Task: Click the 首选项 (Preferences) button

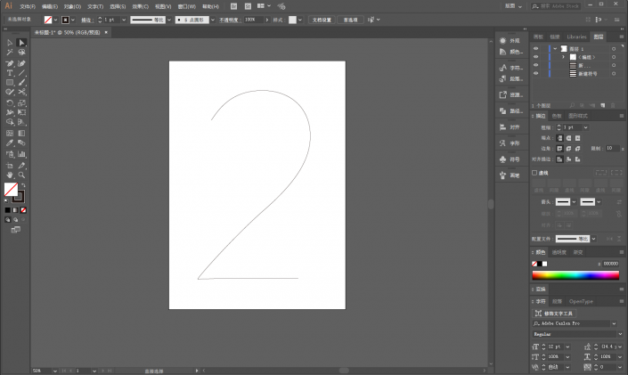Action: [350, 20]
